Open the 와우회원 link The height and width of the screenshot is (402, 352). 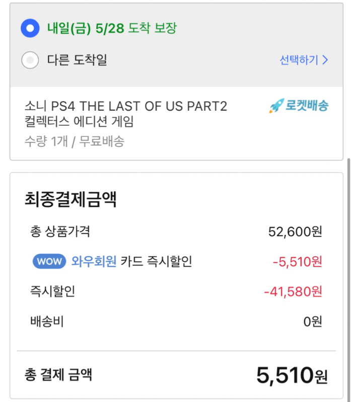tap(94, 262)
